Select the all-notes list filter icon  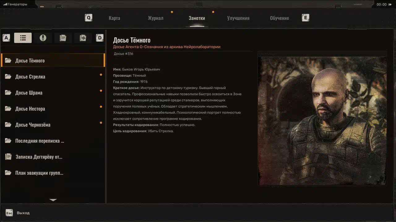coord(23,38)
